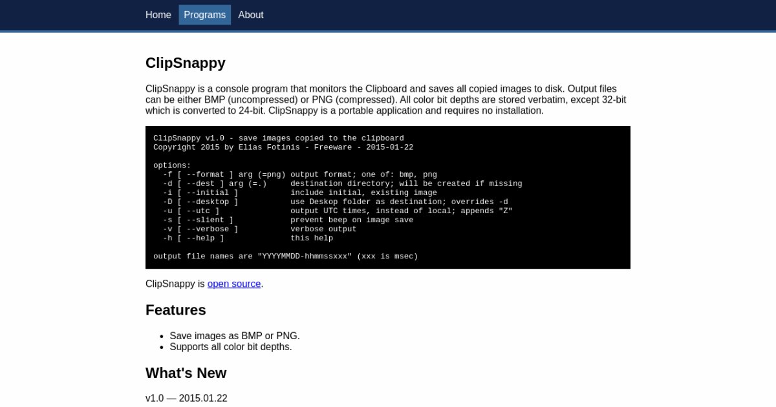Click the --utc option line
The width and height of the screenshot is (776, 407).
coord(333,211)
